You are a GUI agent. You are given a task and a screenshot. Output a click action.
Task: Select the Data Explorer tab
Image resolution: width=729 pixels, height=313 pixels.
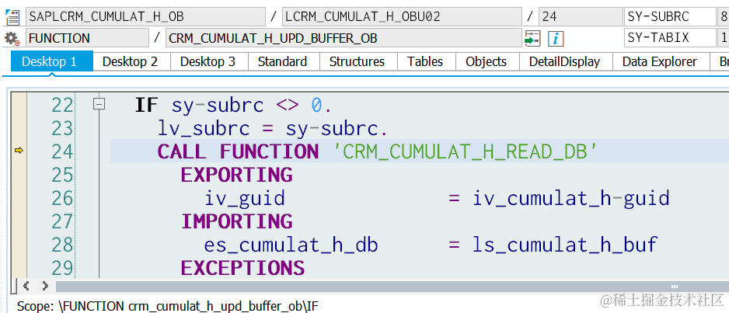660,62
